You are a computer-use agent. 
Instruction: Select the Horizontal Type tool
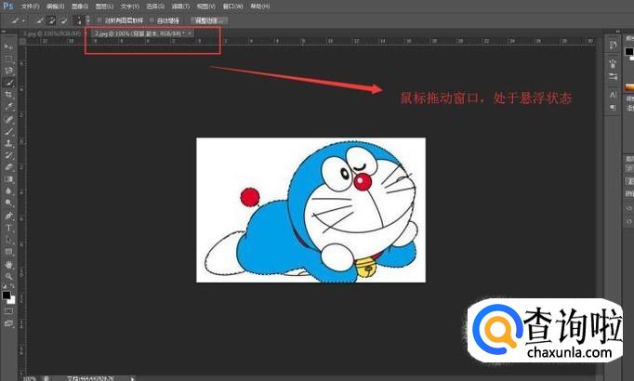8,228
